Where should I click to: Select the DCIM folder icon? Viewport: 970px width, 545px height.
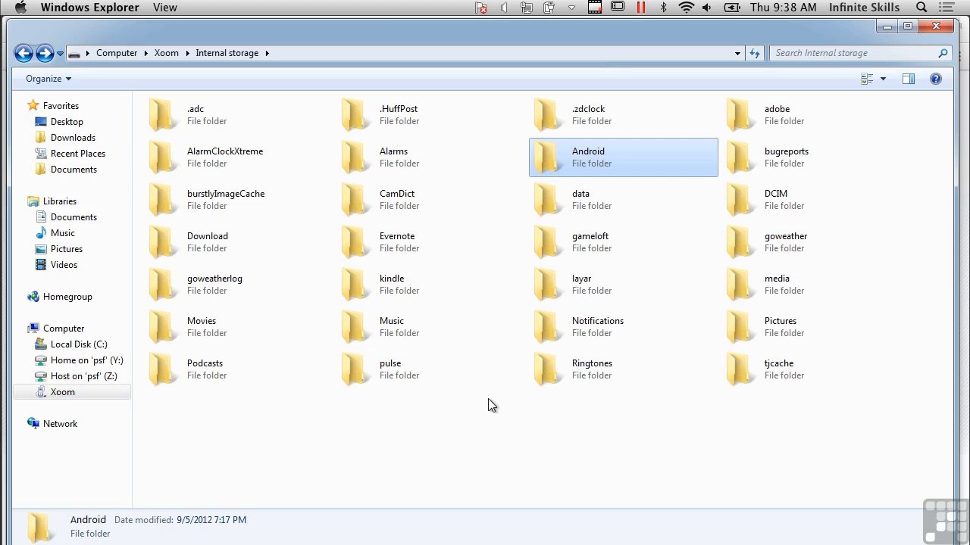point(739,200)
